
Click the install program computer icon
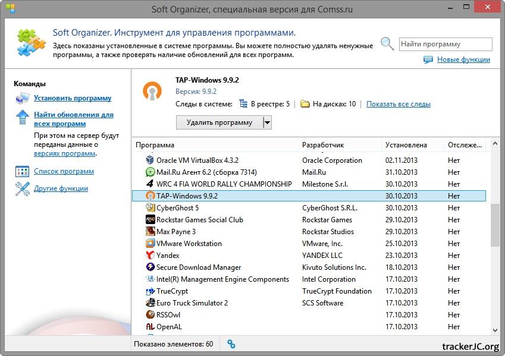[x=22, y=98]
